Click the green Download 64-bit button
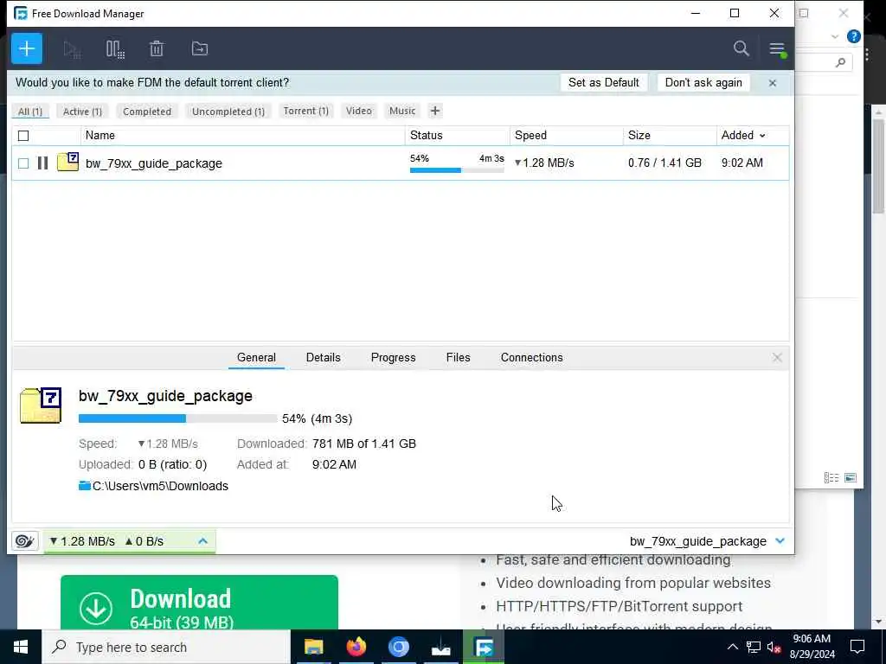886x664 pixels. (x=200, y=603)
